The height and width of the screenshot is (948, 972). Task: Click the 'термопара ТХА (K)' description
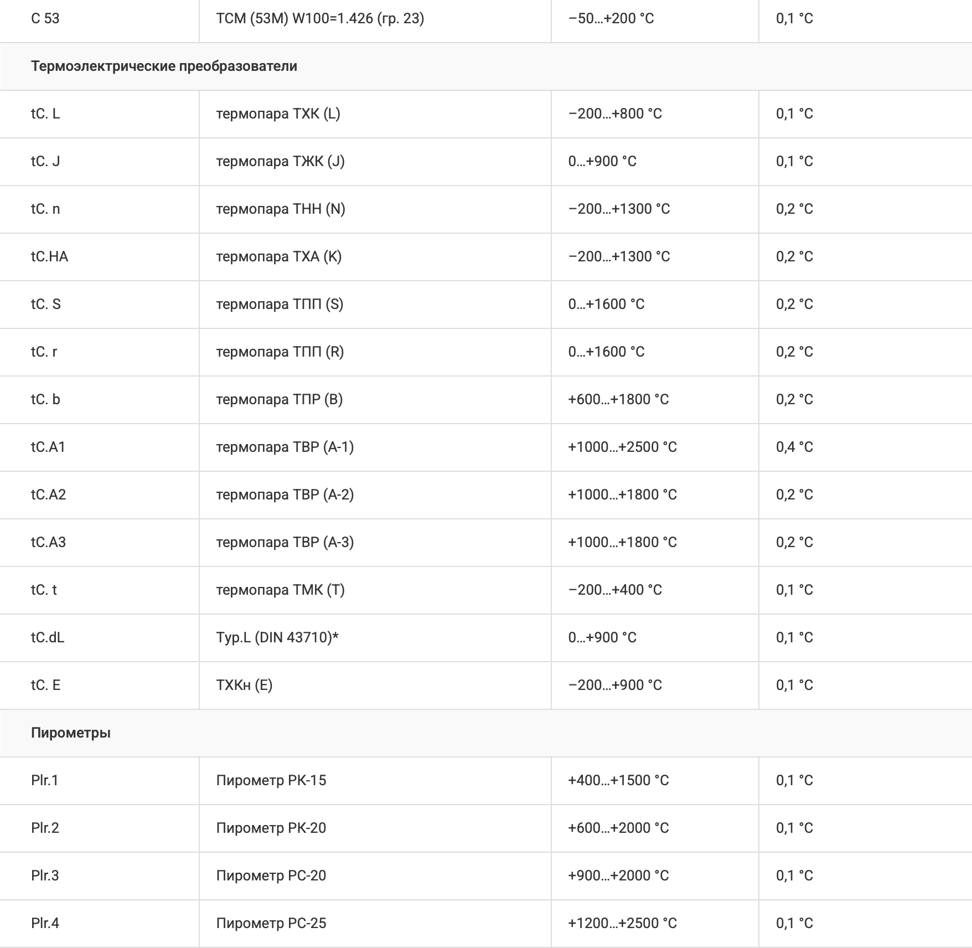pyautogui.click(x=278, y=257)
